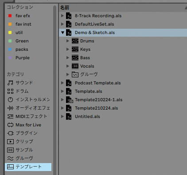
Task: Expand the Vocals track
Action: (x=68, y=66)
